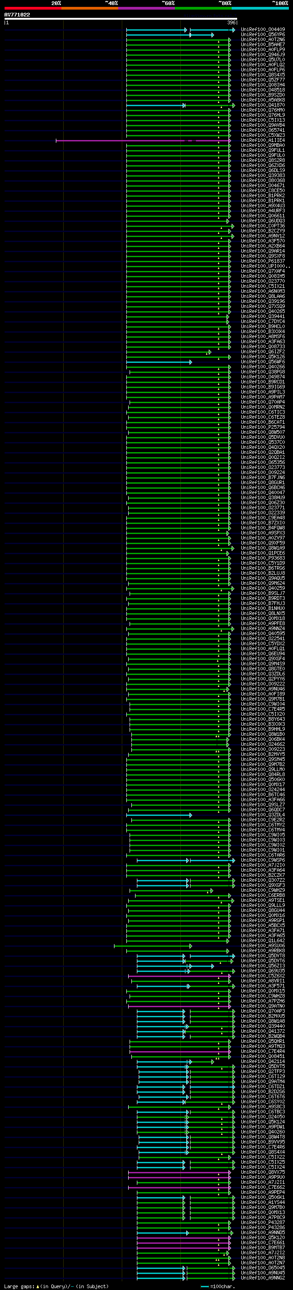This screenshot has height=1290, width=293.
Task: Select hit label UniRef100_Q9MBA0
Action: click(263, 145)
